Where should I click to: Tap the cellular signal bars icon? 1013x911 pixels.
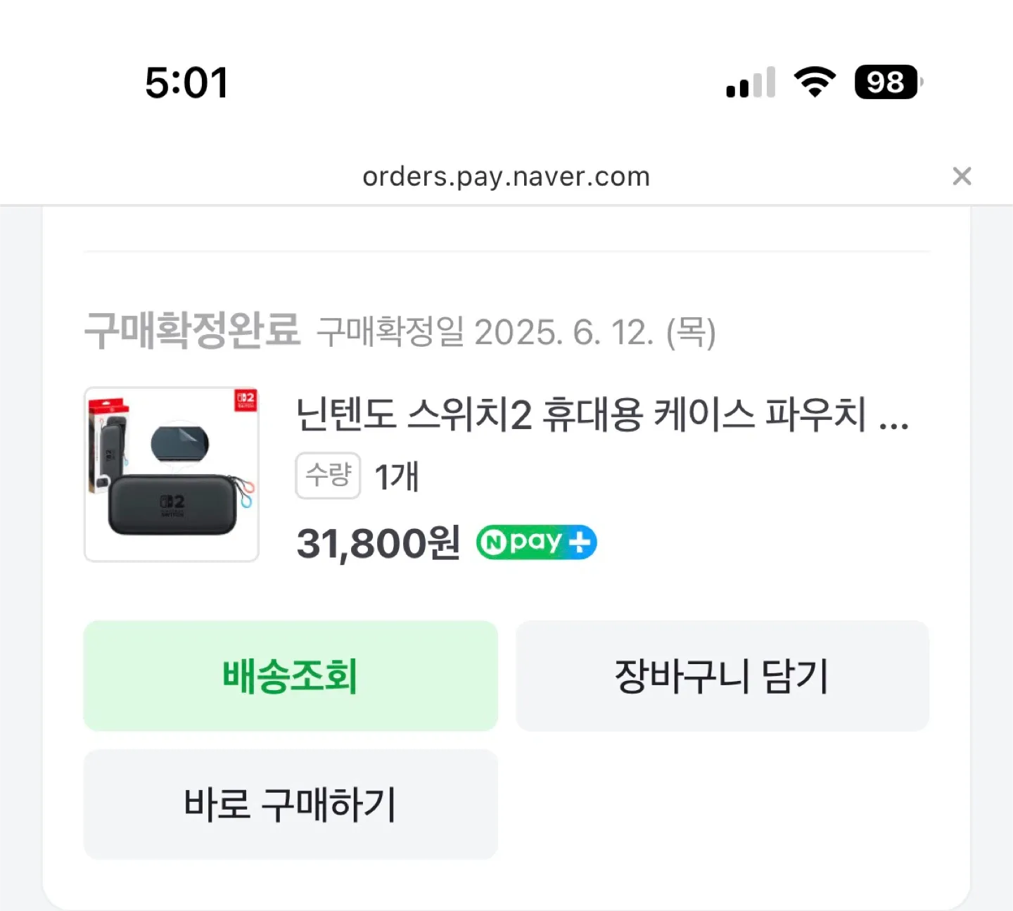pyautogui.click(x=751, y=83)
